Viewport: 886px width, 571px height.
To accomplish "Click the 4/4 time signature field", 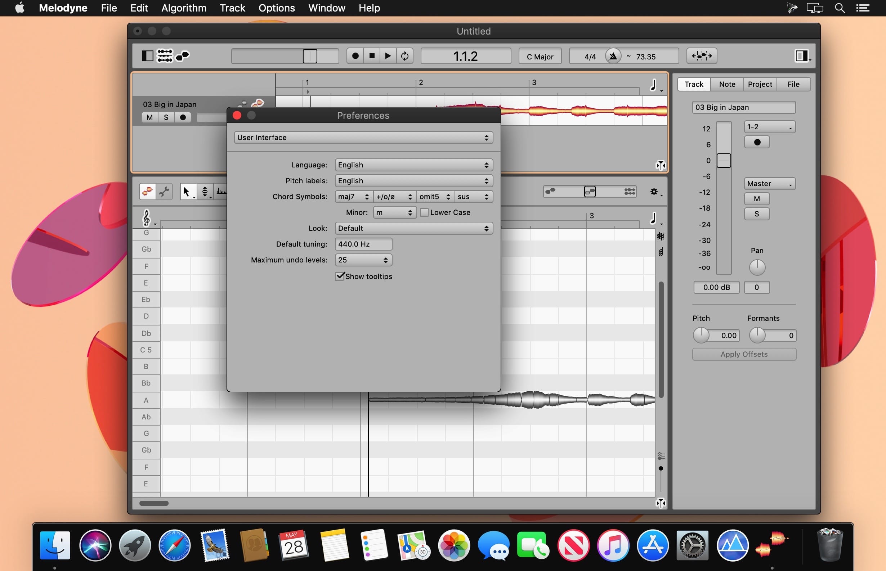I will point(590,57).
